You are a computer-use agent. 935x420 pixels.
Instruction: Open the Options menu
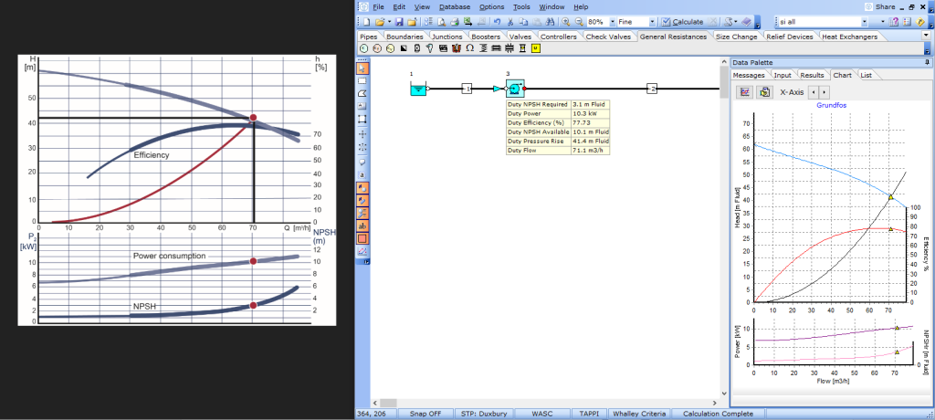[x=491, y=6]
